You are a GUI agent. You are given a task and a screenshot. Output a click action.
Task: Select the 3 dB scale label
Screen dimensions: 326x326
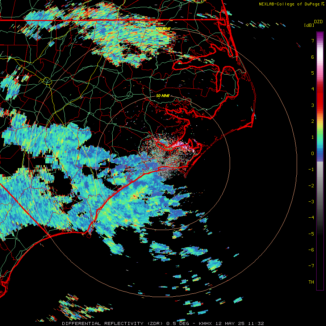tap(313, 105)
